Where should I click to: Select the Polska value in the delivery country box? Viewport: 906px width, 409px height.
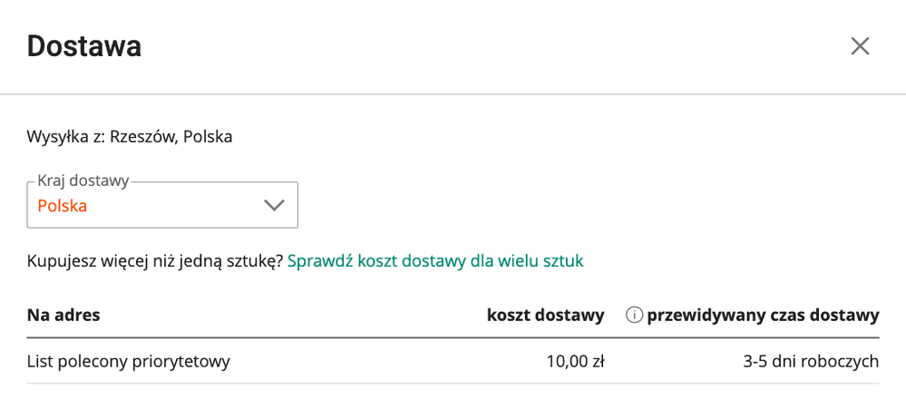point(63,206)
